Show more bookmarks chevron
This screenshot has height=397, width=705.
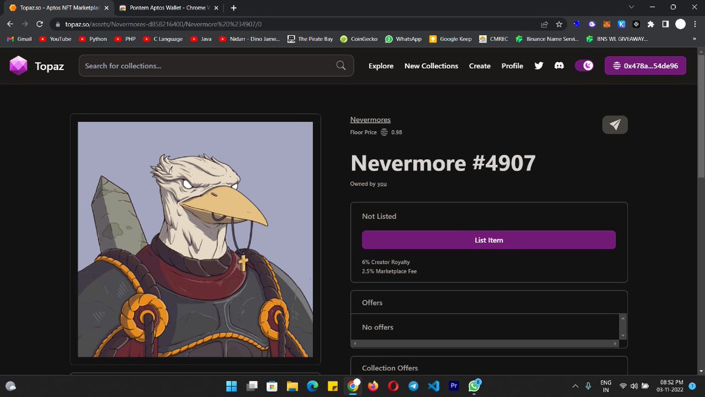(x=695, y=39)
